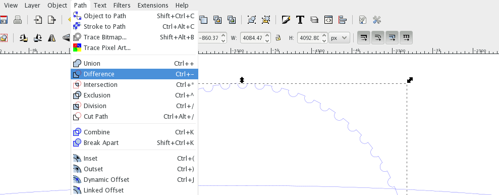Screen dimensions: 499x195
Task: Click the top-right corner scale handle
Action: tap(410, 80)
